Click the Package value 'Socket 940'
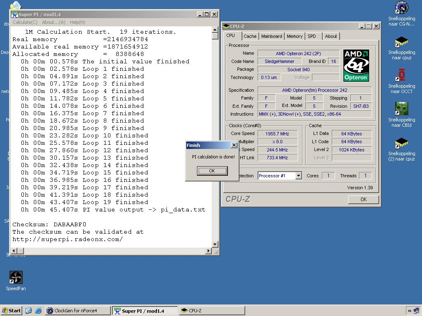422x316 pixels. click(298, 70)
